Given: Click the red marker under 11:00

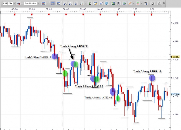Looking at the screenshot, I should [x=117, y=15].
